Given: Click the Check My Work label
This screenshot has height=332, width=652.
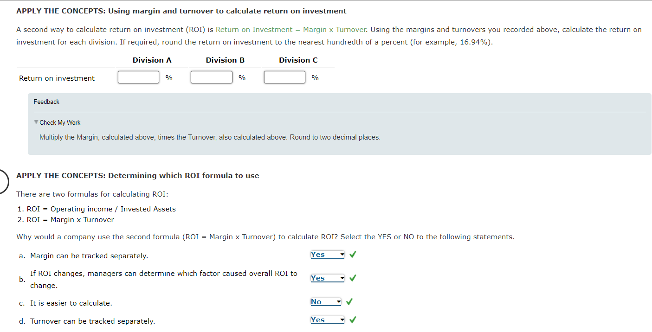Looking at the screenshot, I should pyautogui.click(x=59, y=122).
